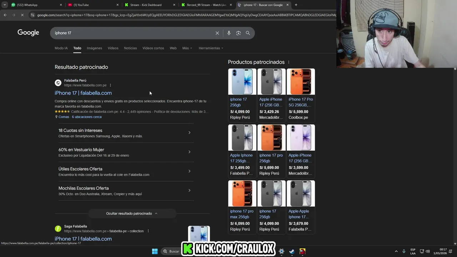Open Apple iPhone 17 S/ 3,599.00 Mercadolibre product
Screen dimensions: 457x257
click(x=301, y=151)
